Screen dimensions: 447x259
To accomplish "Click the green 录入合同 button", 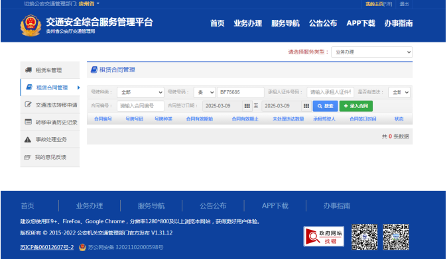I will click(x=356, y=106).
